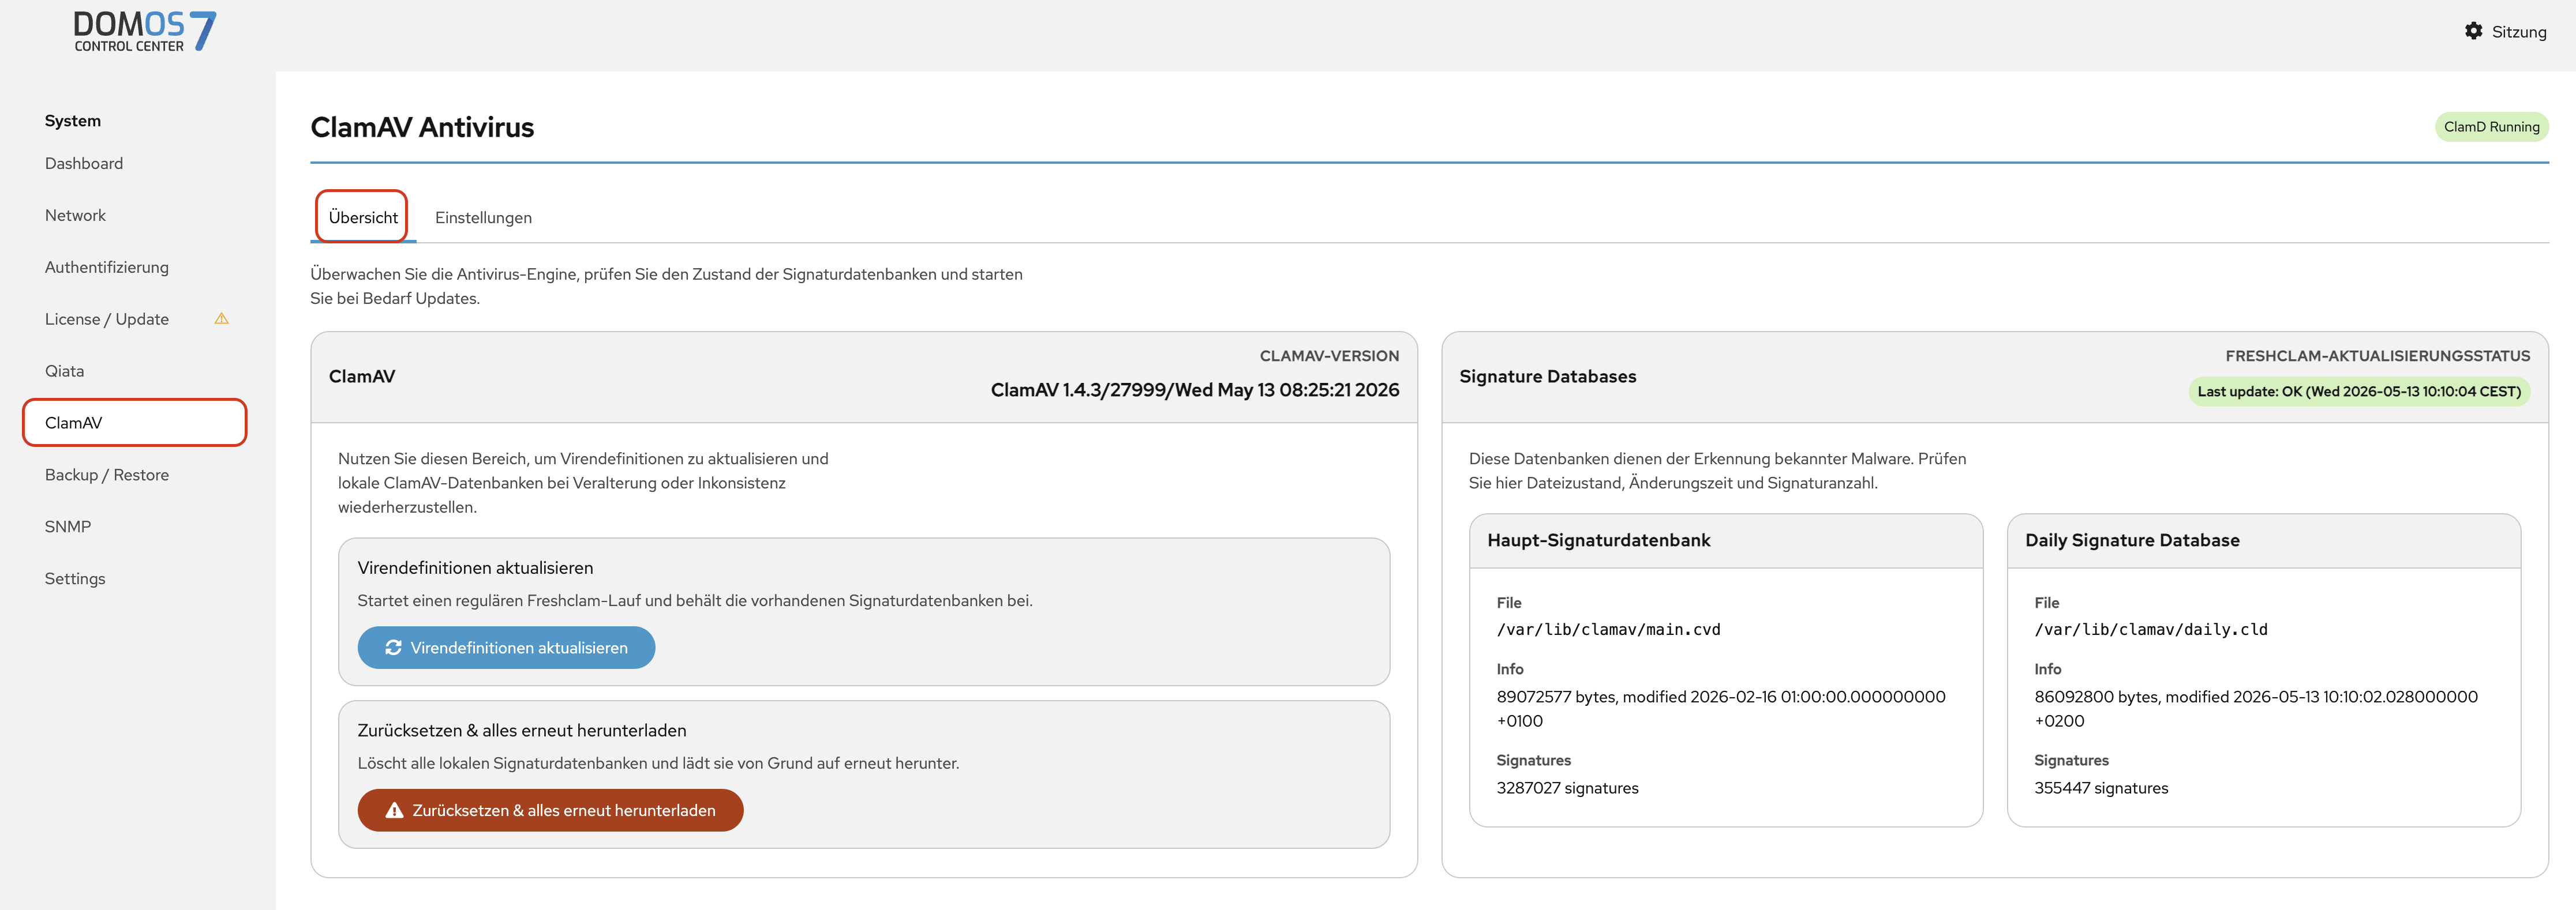Click the DOMOS 7 Control Center logo

(x=145, y=31)
